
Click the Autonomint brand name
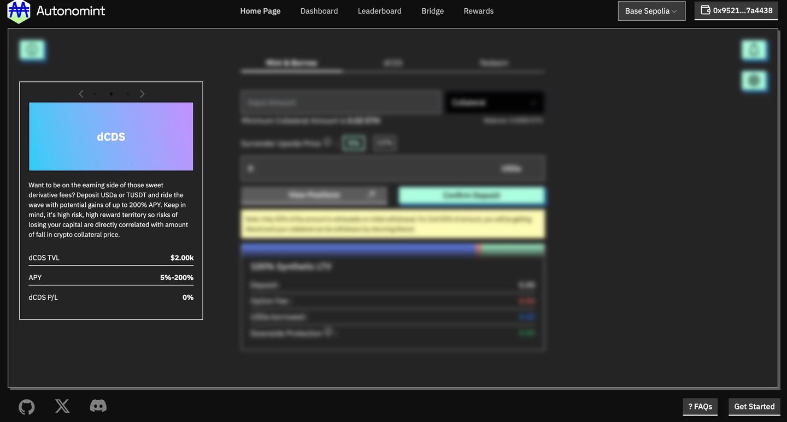pos(71,10)
